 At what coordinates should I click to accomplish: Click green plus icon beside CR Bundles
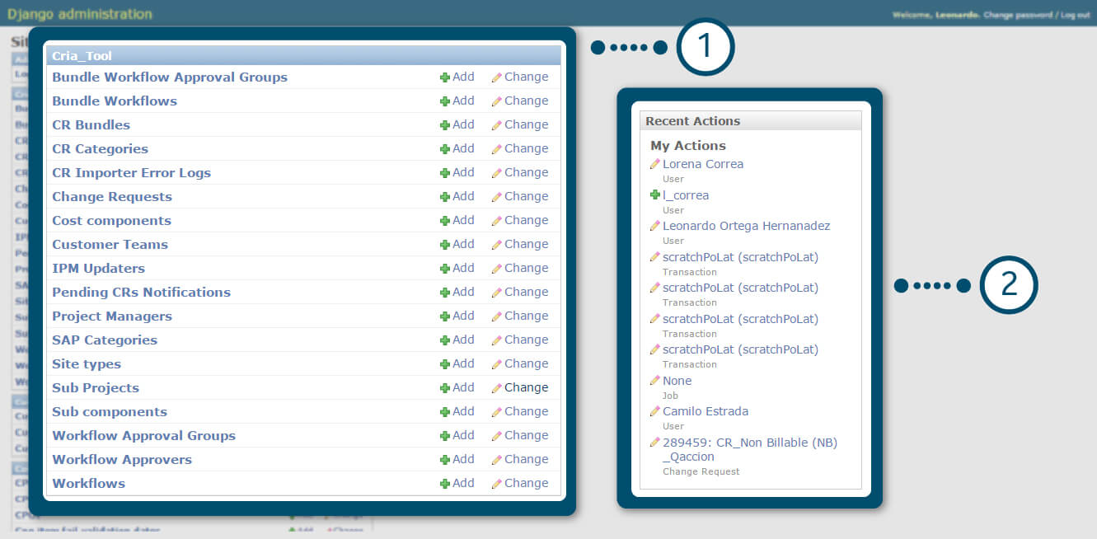click(444, 125)
